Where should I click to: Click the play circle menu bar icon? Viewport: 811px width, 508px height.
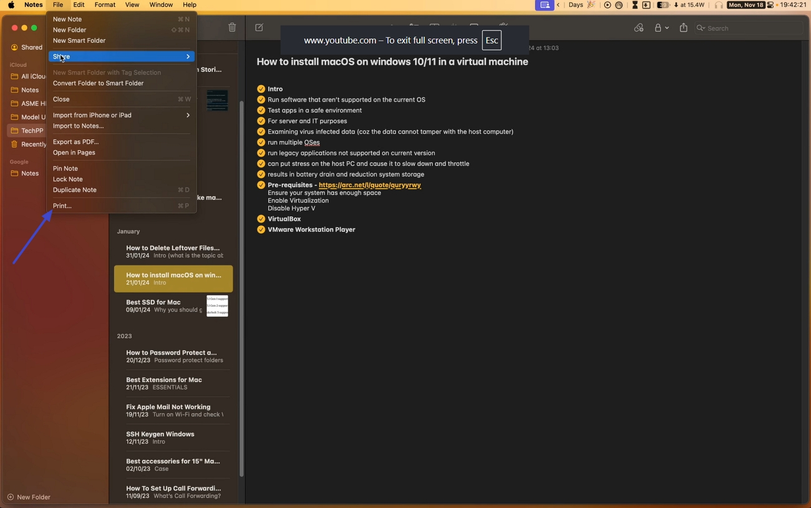coord(607,5)
